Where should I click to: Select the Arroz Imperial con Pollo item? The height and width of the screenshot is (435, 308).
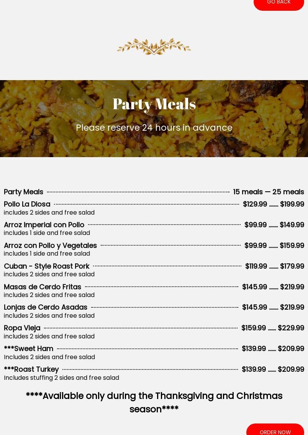[x=44, y=225]
